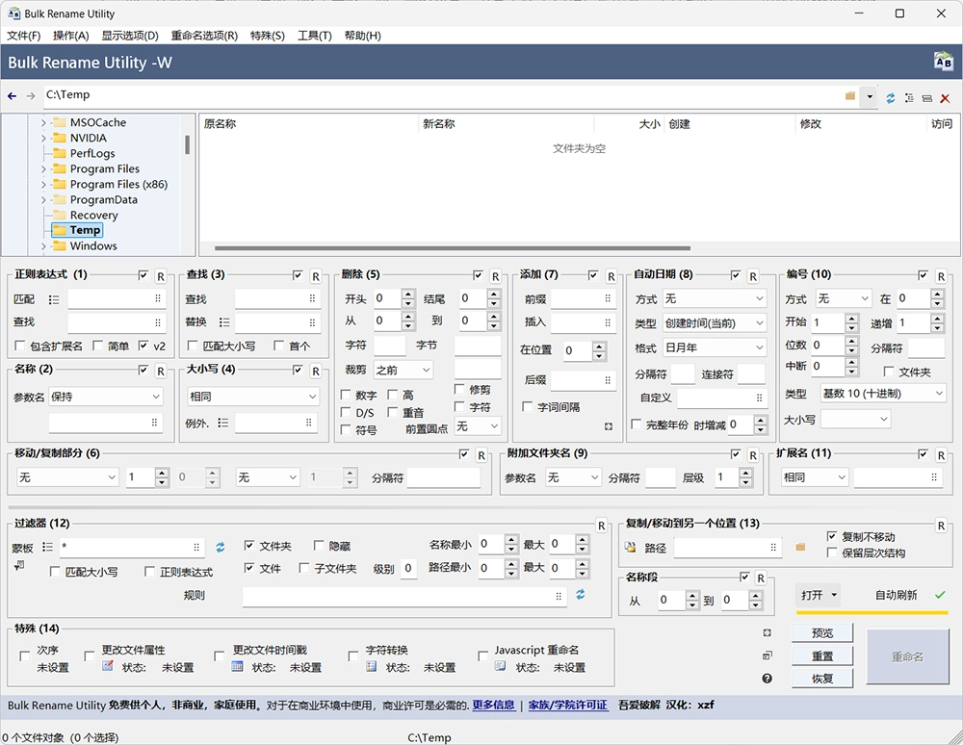Click folder icon beside 路径 field
The width and height of the screenshot is (963, 745).
800,547
